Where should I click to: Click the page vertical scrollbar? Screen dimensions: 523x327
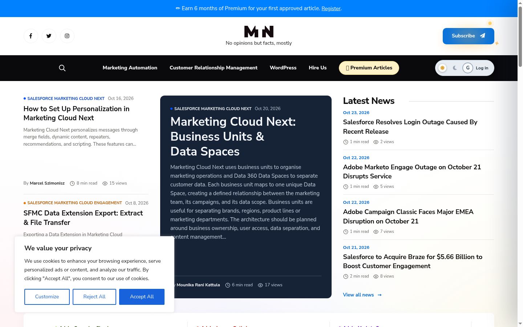tap(520, 36)
